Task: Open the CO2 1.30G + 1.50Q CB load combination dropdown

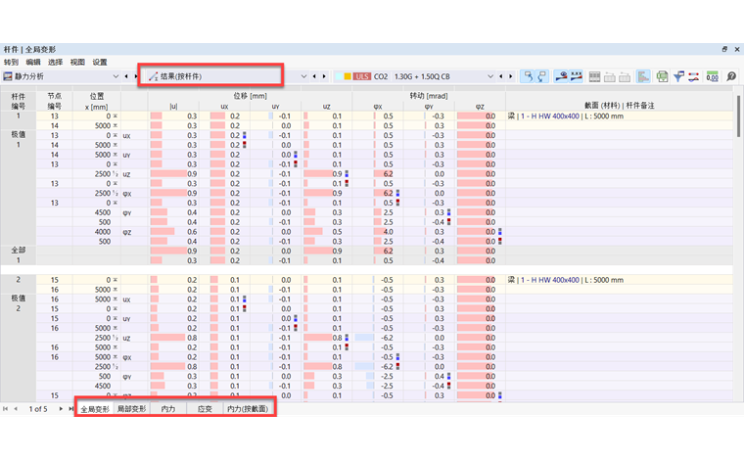Action: tap(490, 76)
